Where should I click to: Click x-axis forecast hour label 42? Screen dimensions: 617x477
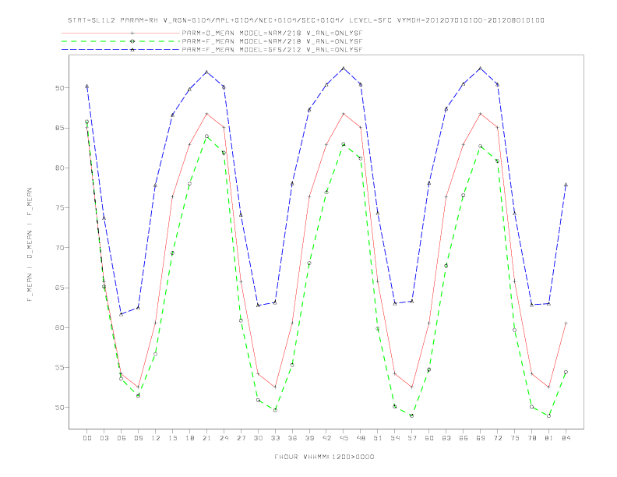tap(326, 438)
